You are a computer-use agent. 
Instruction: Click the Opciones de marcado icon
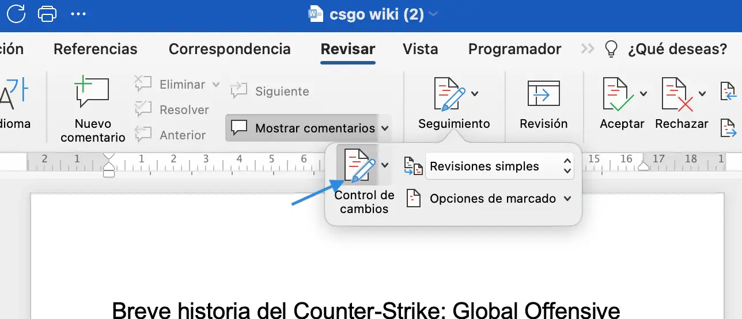[x=414, y=199]
